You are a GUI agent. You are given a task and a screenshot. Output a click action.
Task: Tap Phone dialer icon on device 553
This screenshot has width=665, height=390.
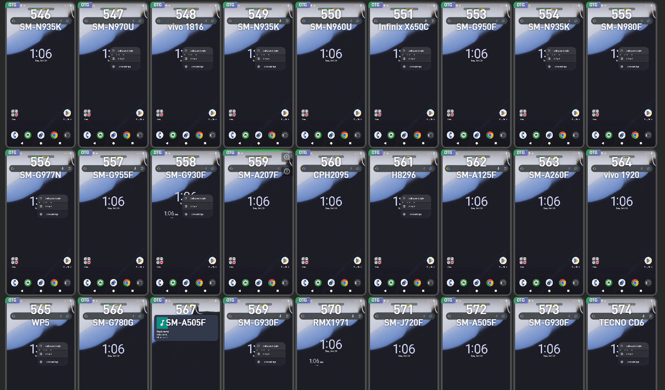click(x=450, y=135)
